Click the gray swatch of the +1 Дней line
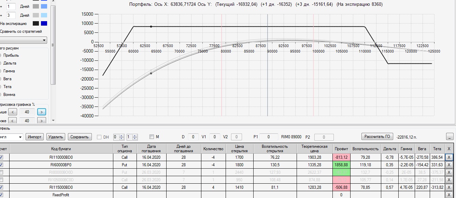Screen dimensions: 456x198 point(36,6)
